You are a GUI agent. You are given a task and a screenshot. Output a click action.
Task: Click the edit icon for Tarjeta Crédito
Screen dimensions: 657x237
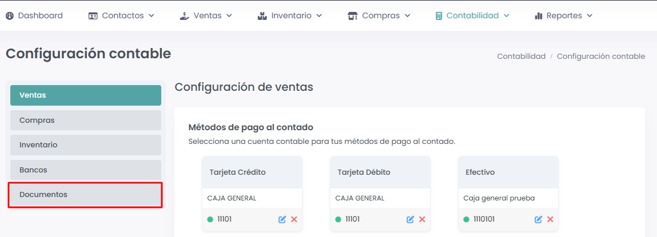pos(282,219)
